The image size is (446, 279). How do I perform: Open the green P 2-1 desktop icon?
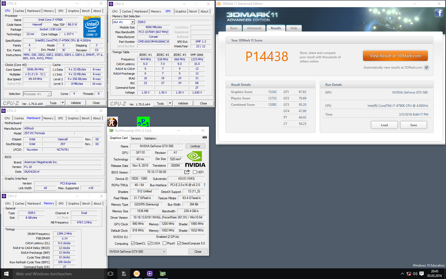coord(143,122)
